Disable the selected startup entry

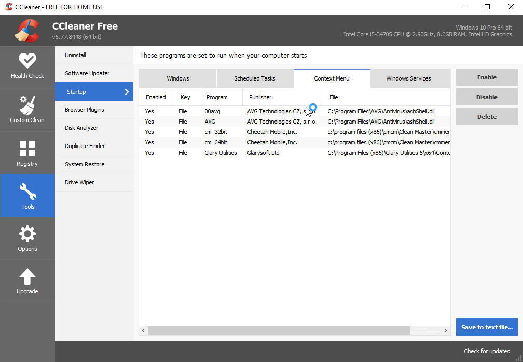pos(486,97)
